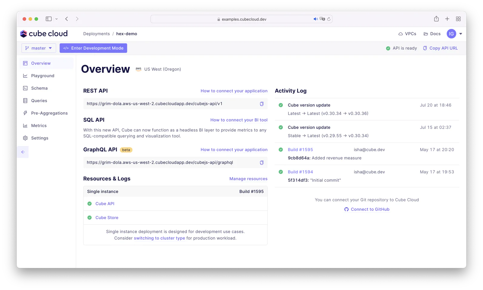Copy the REST API URL with copy icon

[262, 104]
